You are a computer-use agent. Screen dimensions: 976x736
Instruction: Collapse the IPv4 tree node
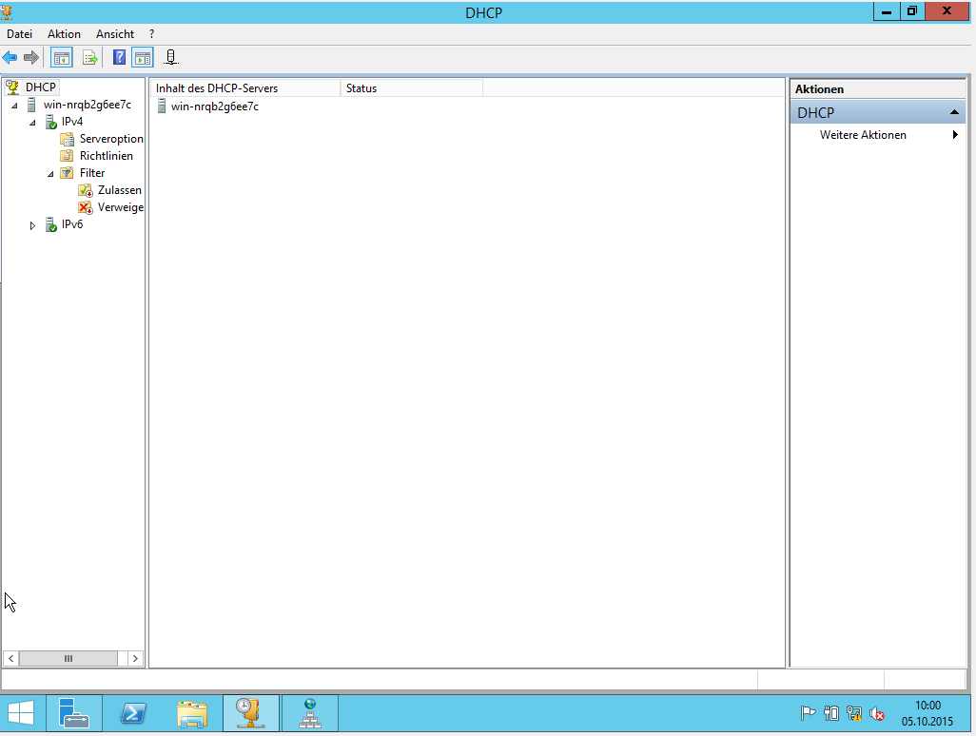(x=32, y=123)
